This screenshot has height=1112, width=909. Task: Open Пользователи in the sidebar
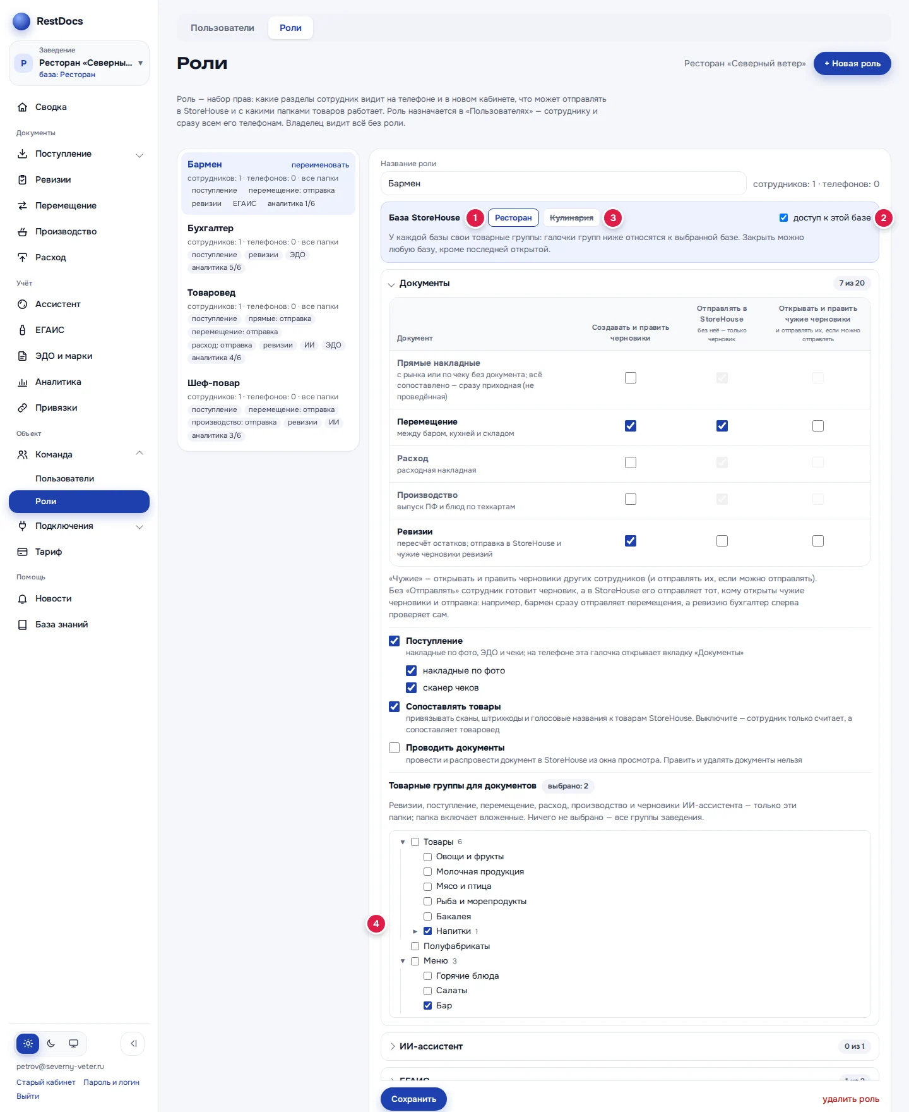pos(79,479)
